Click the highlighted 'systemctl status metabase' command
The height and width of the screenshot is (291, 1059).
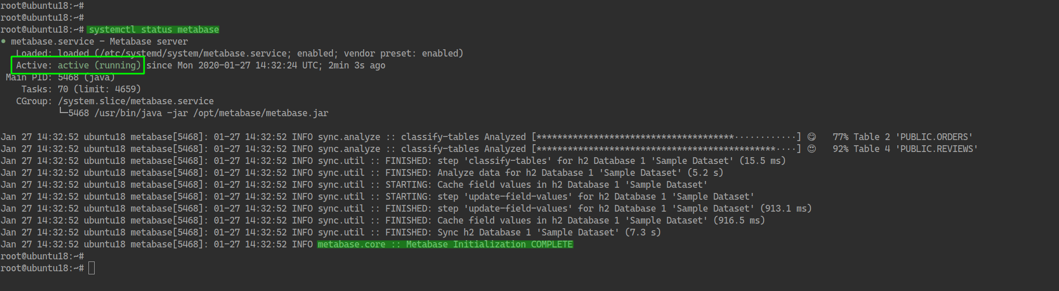(x=153, y=30)
